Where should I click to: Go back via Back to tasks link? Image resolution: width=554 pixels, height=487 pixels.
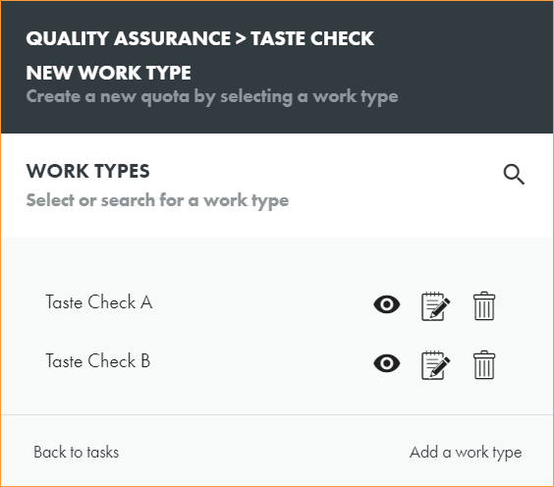(x=76, y=452)
